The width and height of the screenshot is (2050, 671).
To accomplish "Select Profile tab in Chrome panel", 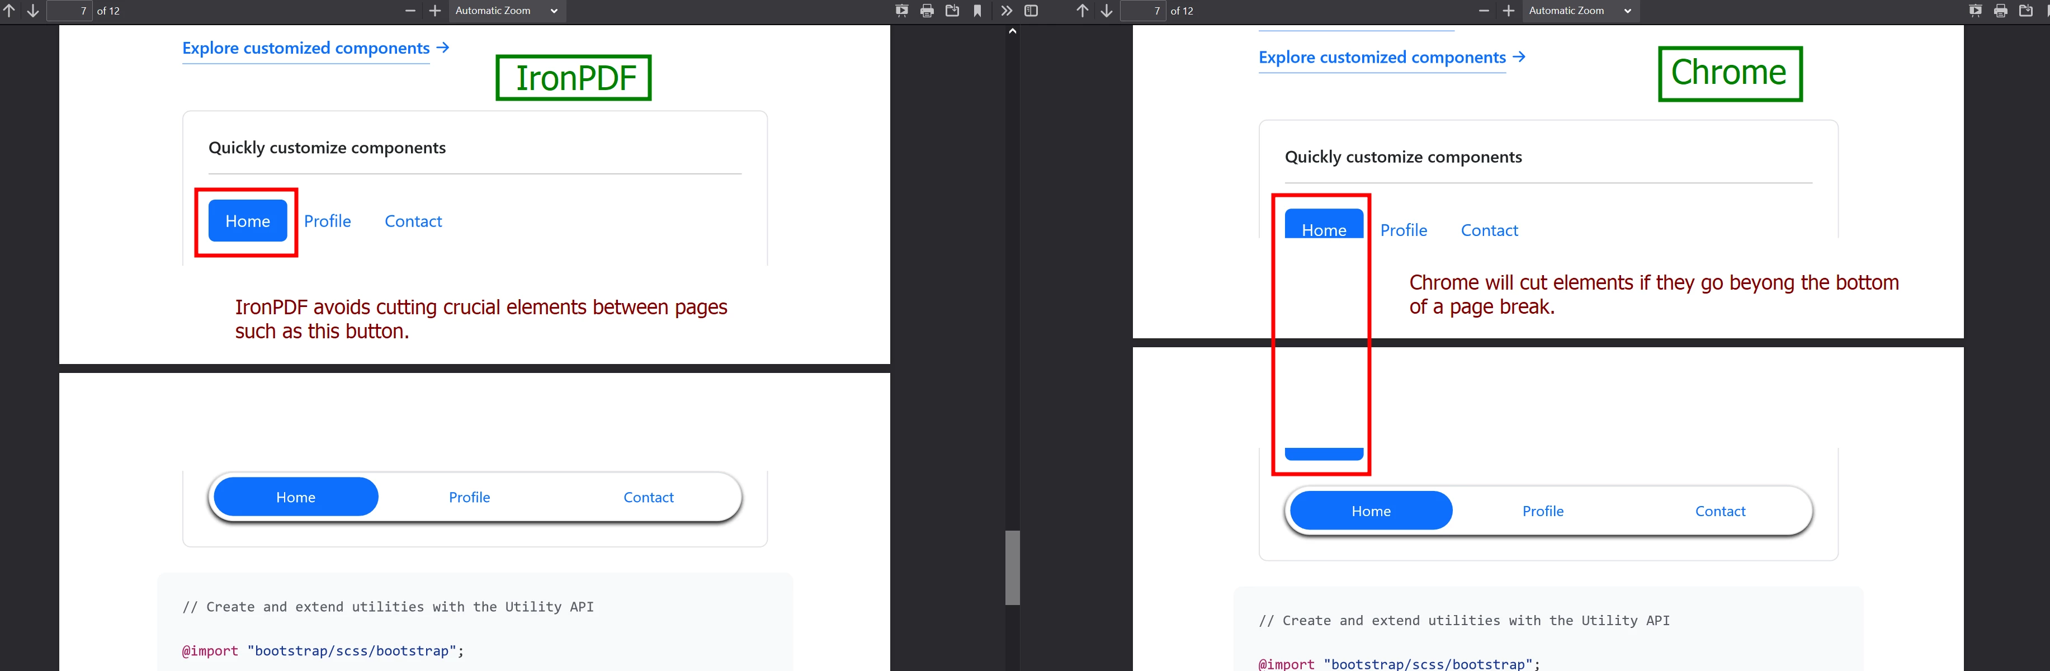I will [x=1404, y=229].
